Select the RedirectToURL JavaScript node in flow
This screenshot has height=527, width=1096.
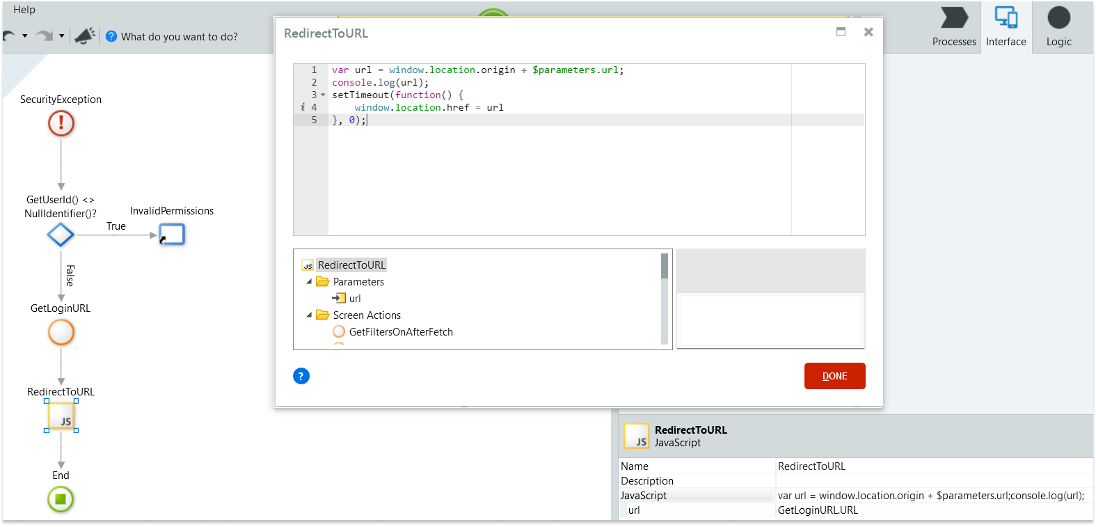61,416
